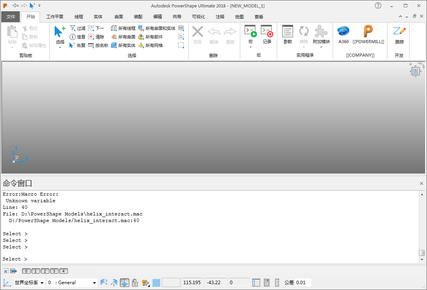Image resolution: width=427 pixels, height=290 pixels.
Task: Toggle the grid display icon
Action: 156,283
